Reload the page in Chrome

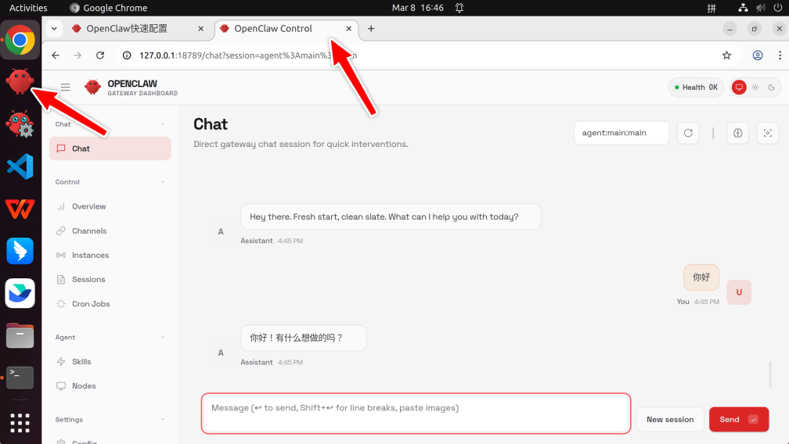100,55
